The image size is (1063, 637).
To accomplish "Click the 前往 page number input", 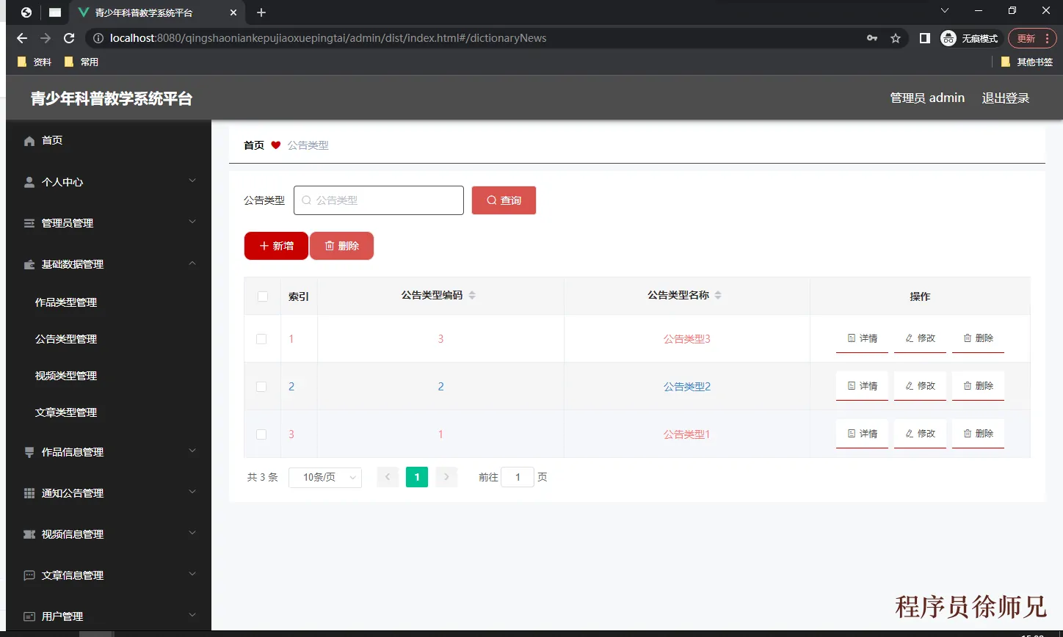I will click(518, 477).
